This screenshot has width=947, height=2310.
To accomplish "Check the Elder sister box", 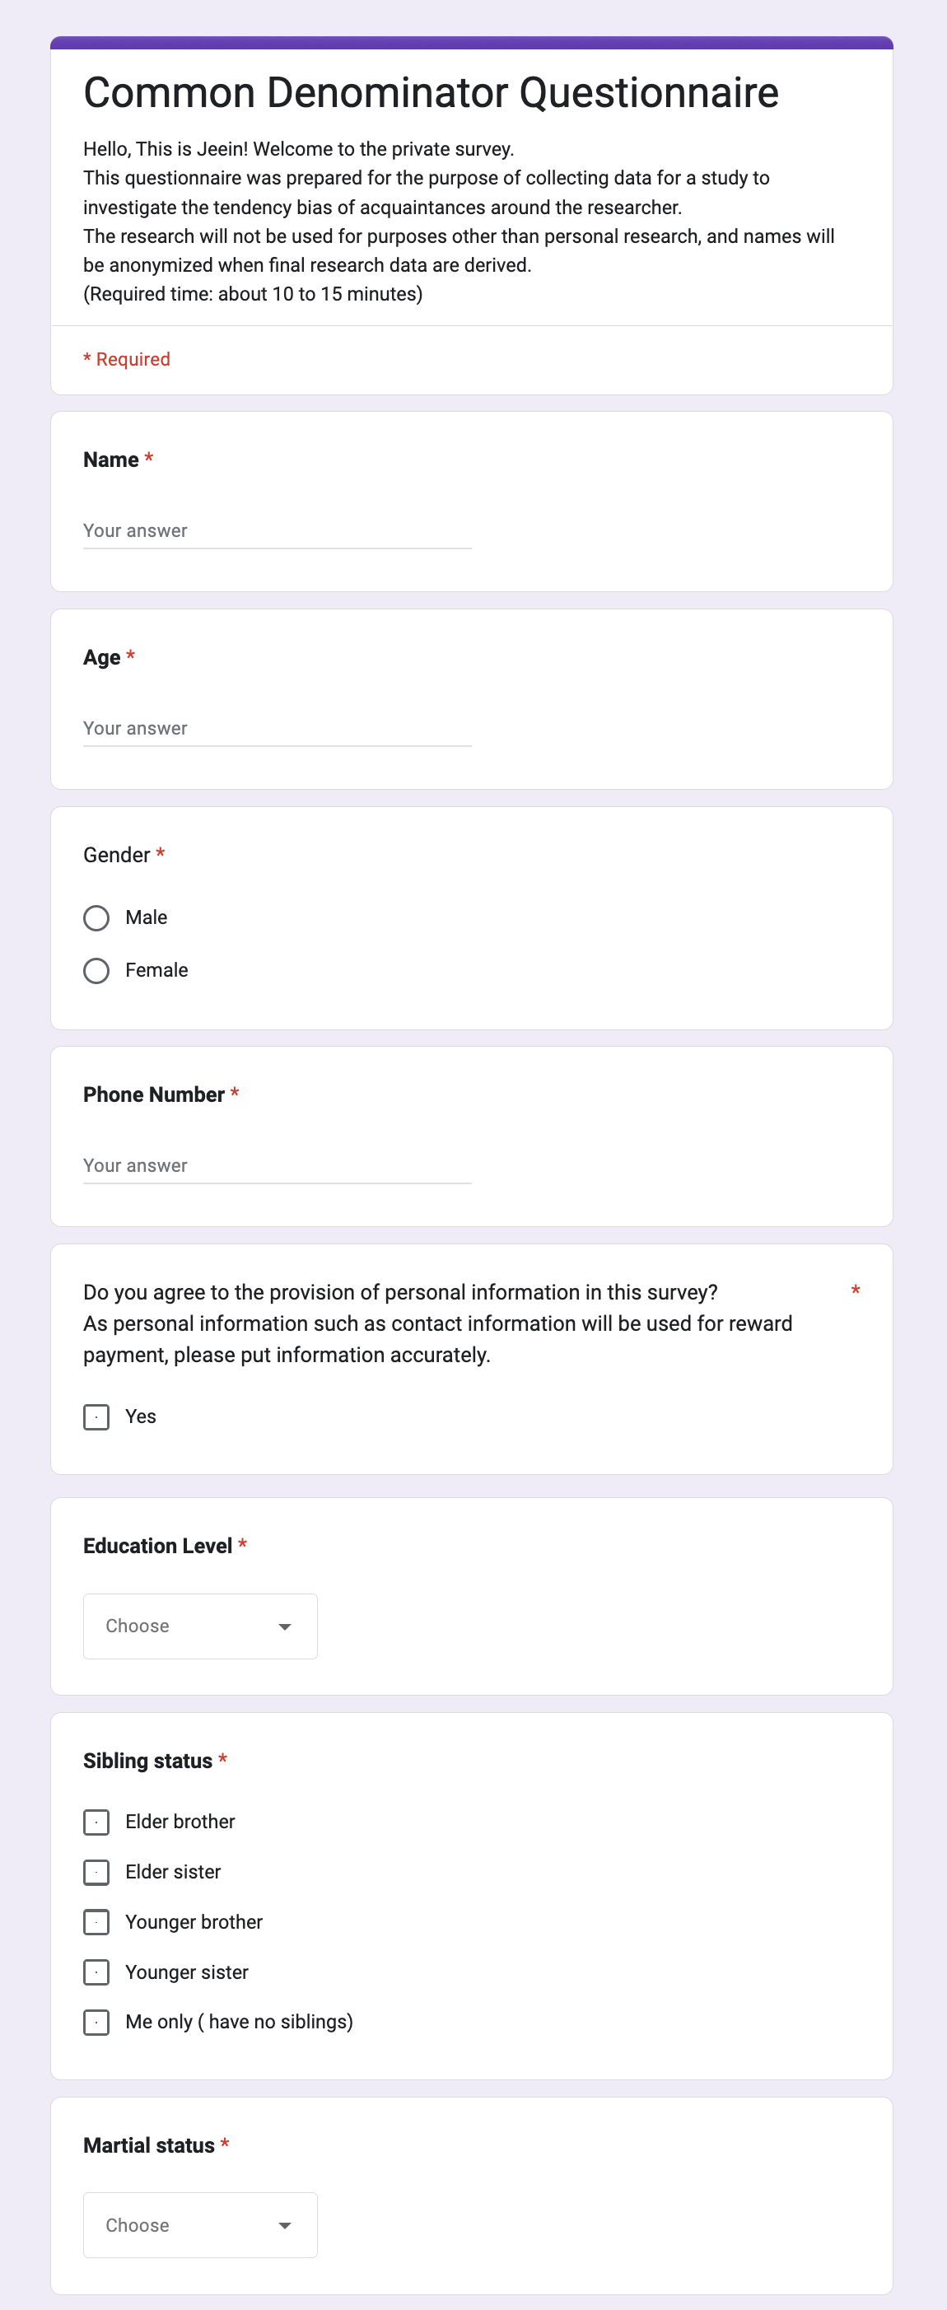I will coord(96,1873).
